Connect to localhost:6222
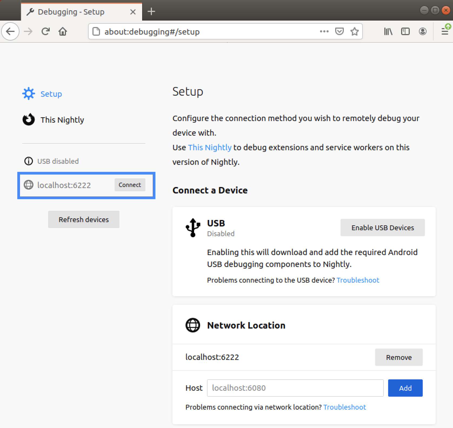The width and height of the screenshot is (453, 428). (130, 185)
